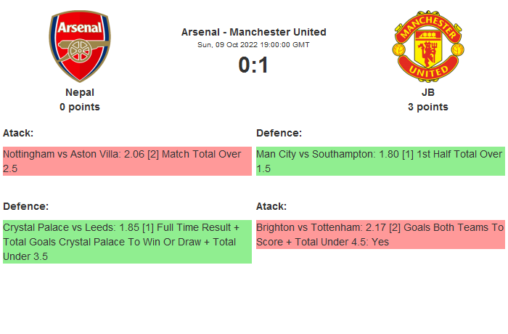Click the Defence heading above Crystal Palace

tap(25, 206)
